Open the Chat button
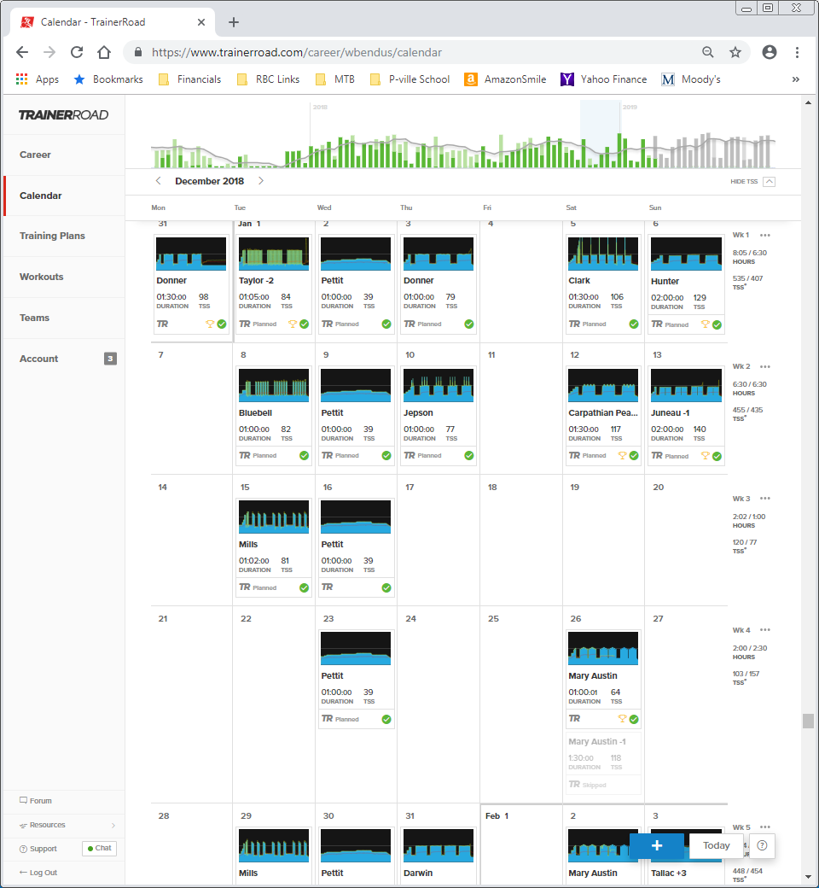The width and height of the screenshot is (819, 888). (x=99, y=848)
